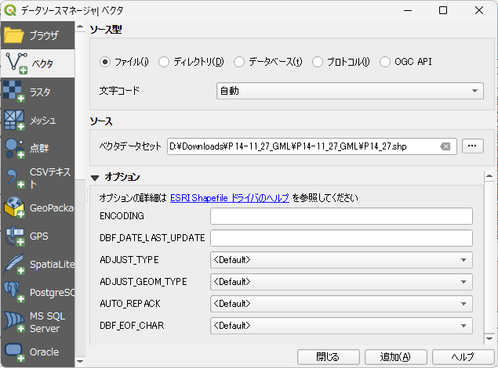The height and width of the screenshot is (368, 498).
Task: Select the 点群 (Point cloud) icon
Action: (x=14, y=148)
